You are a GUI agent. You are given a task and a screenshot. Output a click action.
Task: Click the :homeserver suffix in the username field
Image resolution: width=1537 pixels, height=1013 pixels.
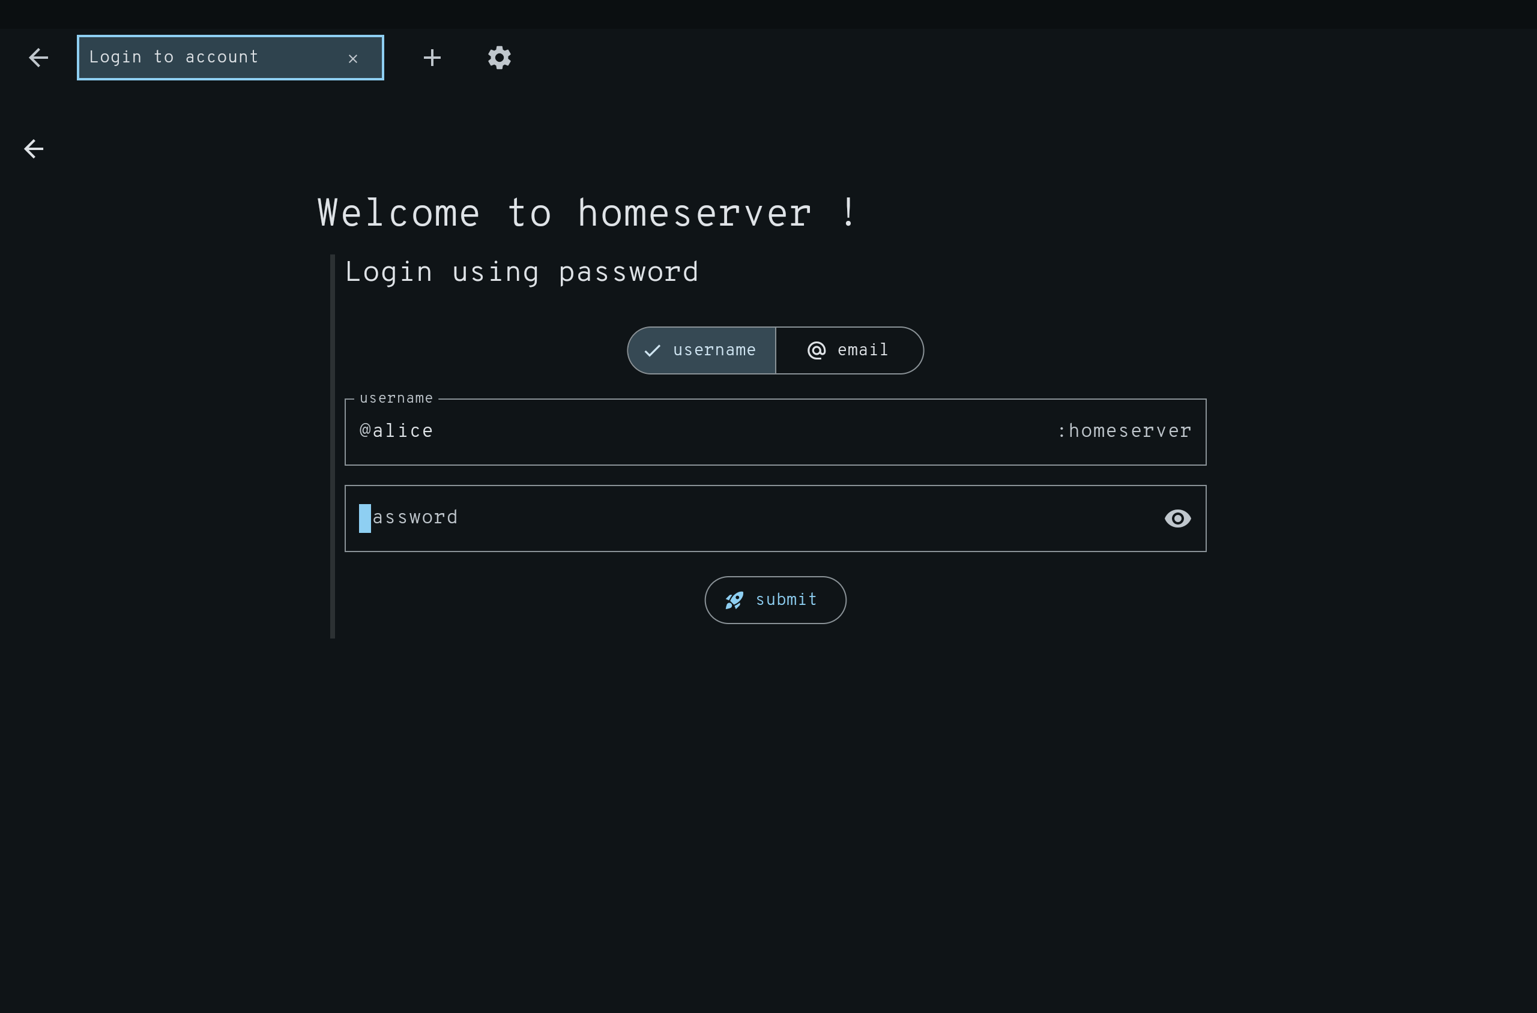tap(1124, 431)
